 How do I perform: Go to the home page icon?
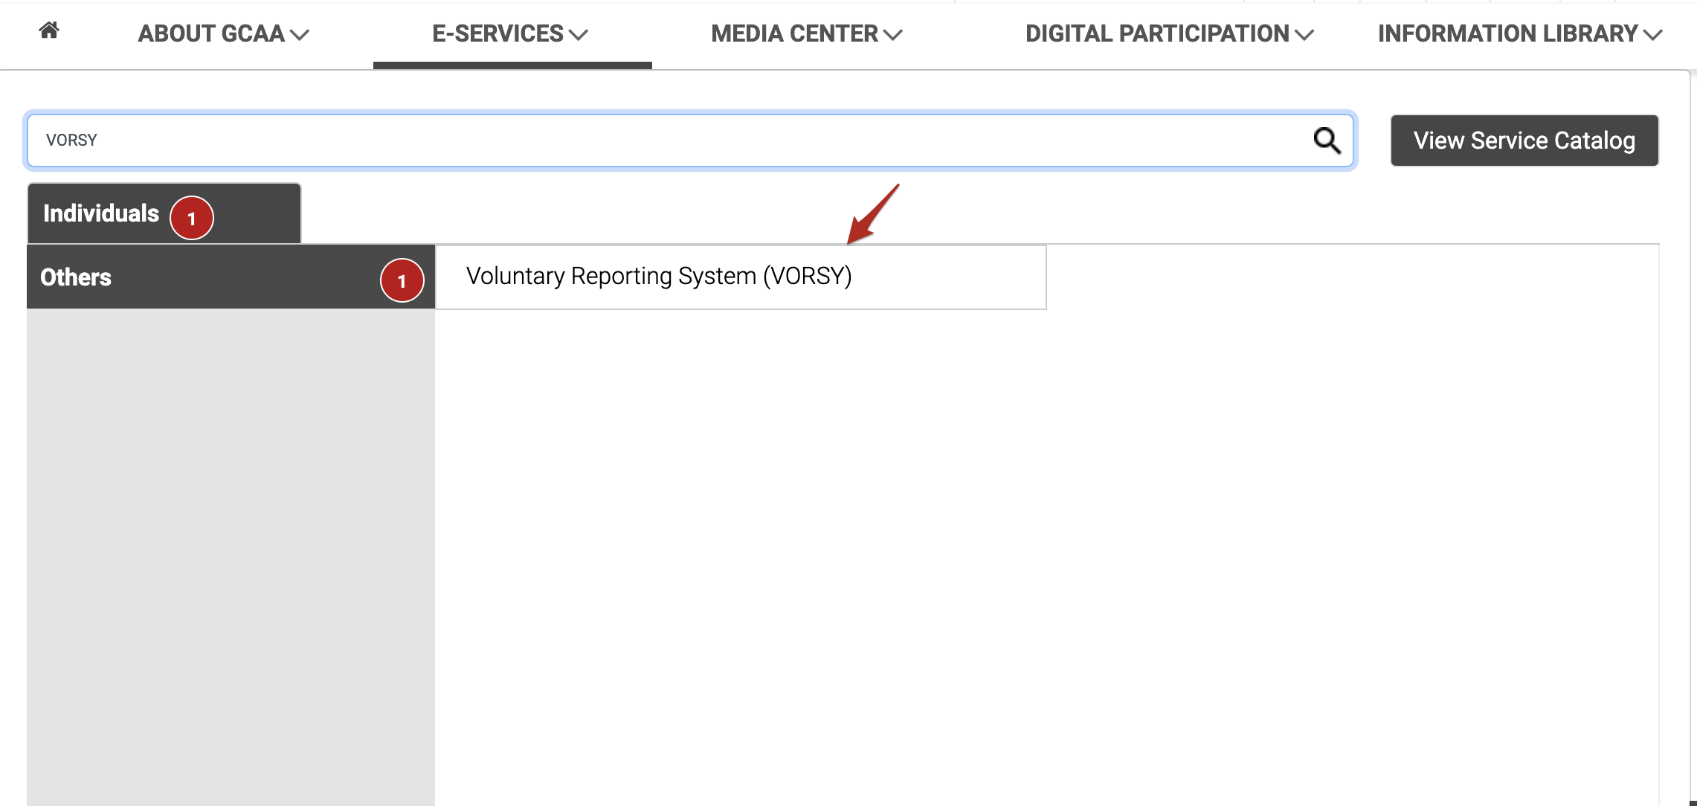point(49,30)
